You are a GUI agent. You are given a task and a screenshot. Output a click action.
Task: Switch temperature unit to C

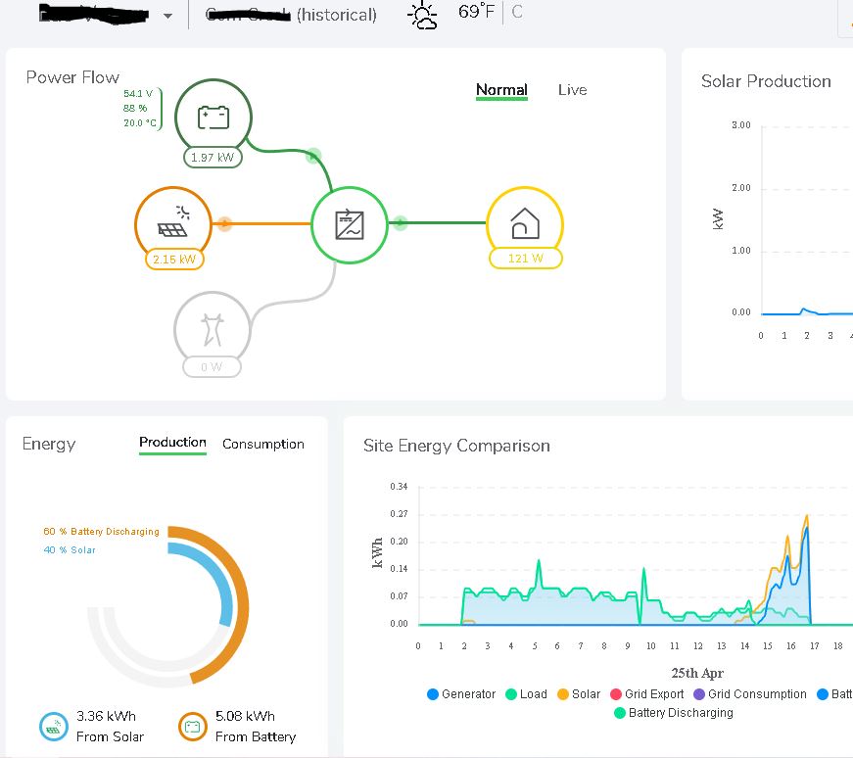(x=517, y=12)
